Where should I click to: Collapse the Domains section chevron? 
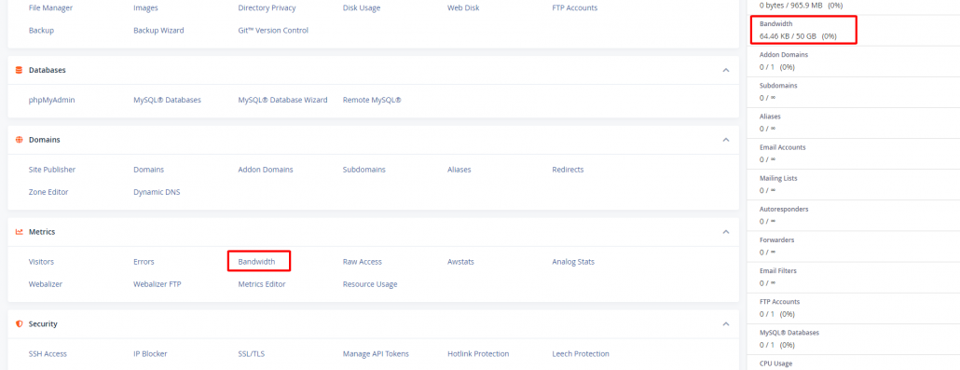click(725, 140)
